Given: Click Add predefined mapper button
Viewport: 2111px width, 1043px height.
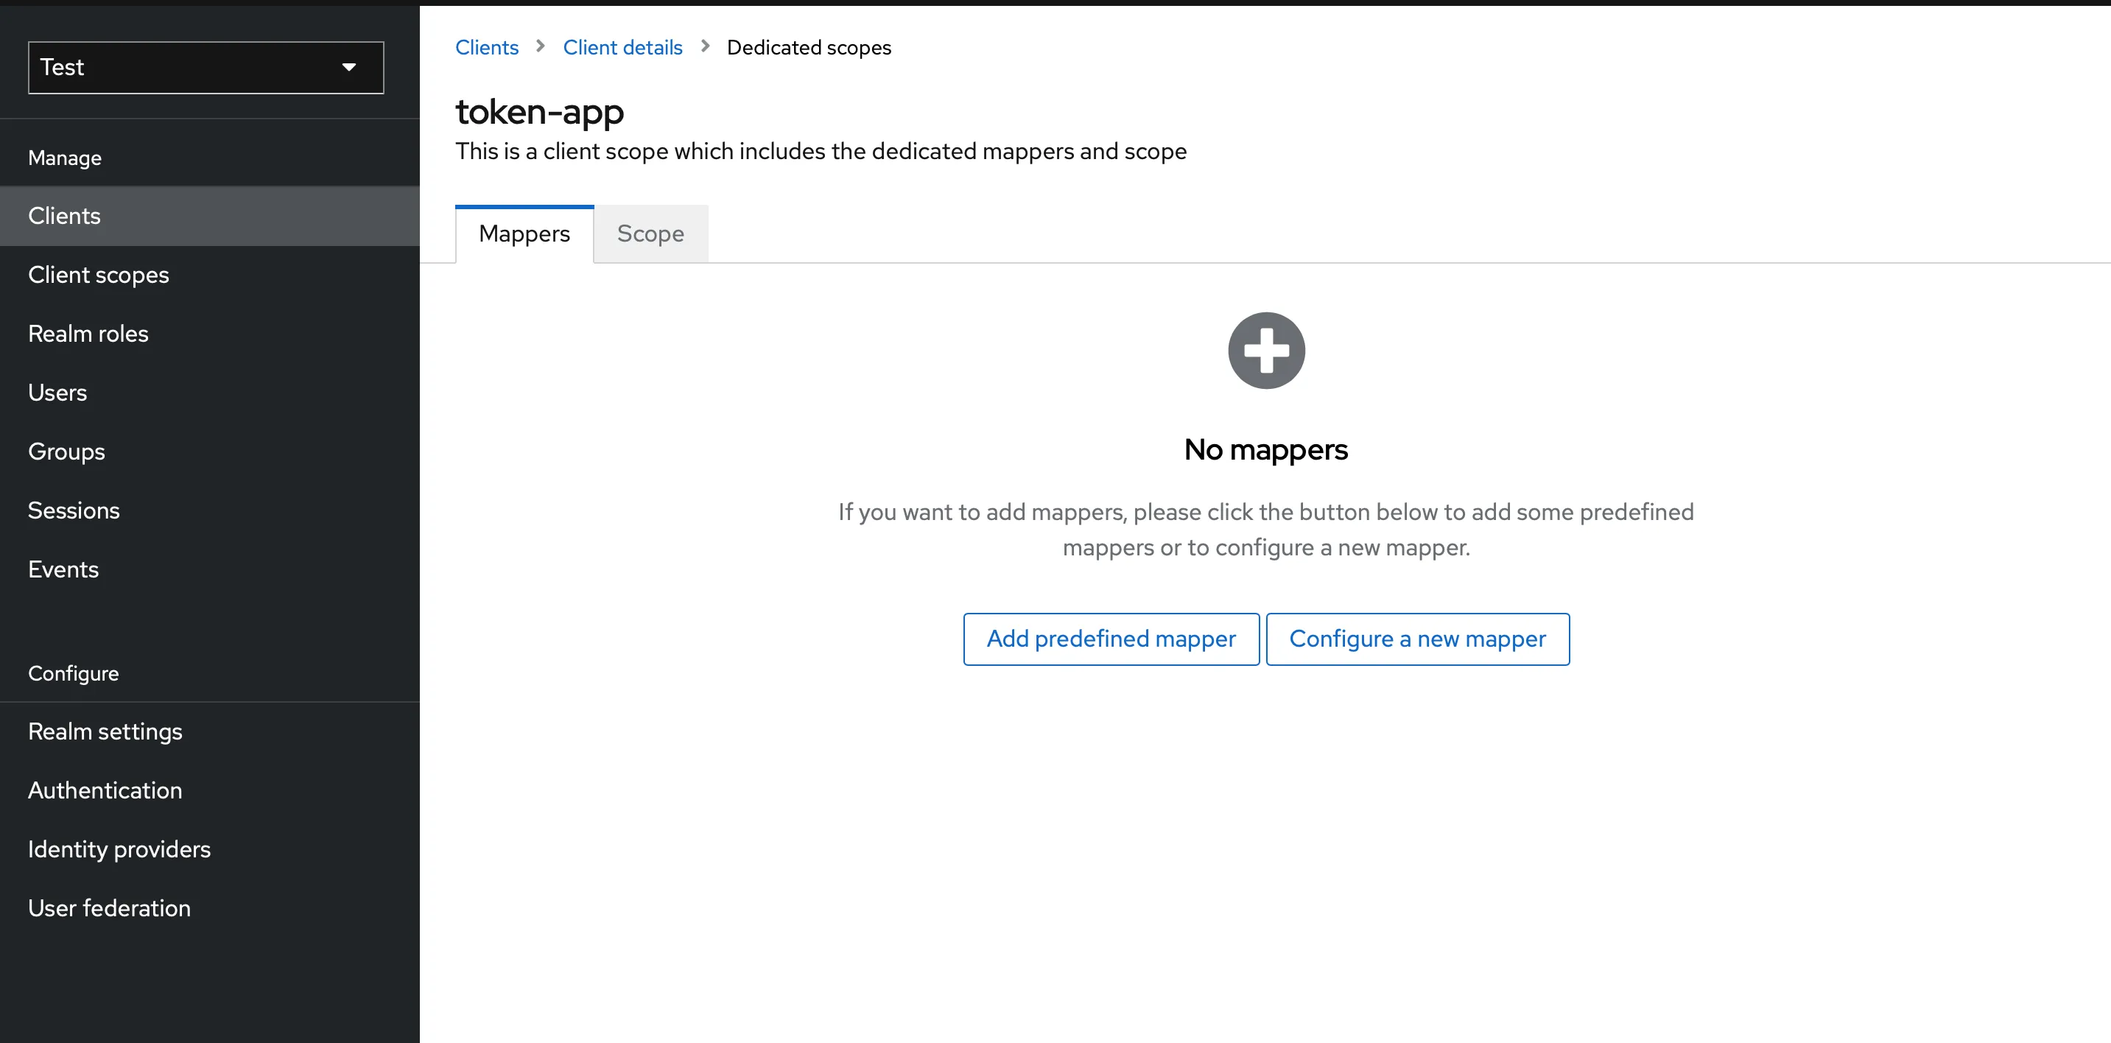Looking at the screenshot, I should point(1111,639).
